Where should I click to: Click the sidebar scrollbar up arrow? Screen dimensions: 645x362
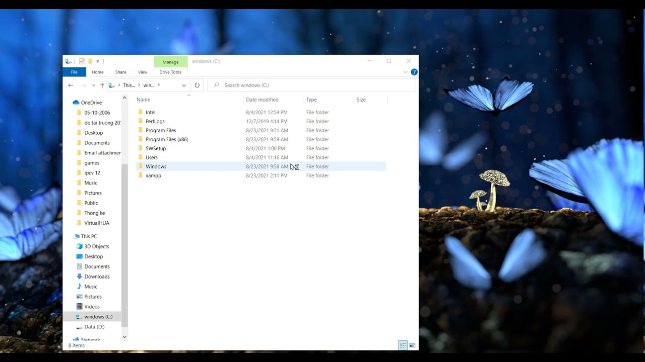tap(124, 98)
